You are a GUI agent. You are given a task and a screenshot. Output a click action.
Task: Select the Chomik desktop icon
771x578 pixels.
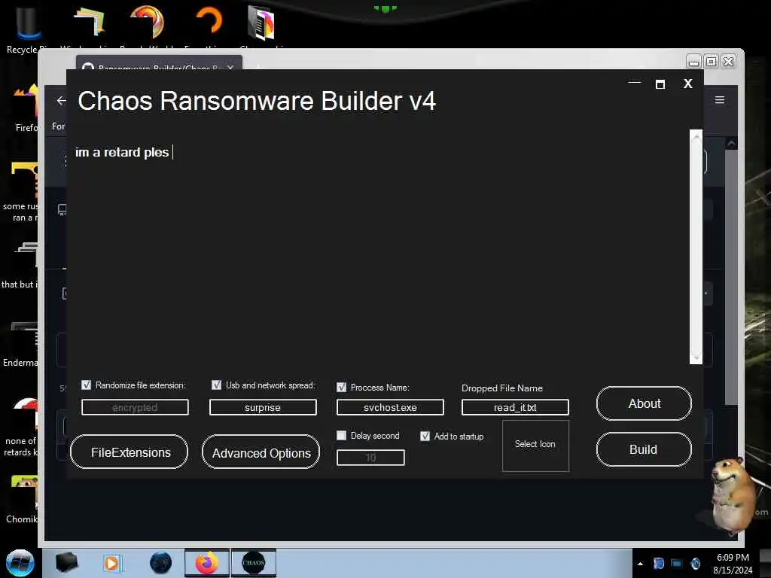coord(21,499)
